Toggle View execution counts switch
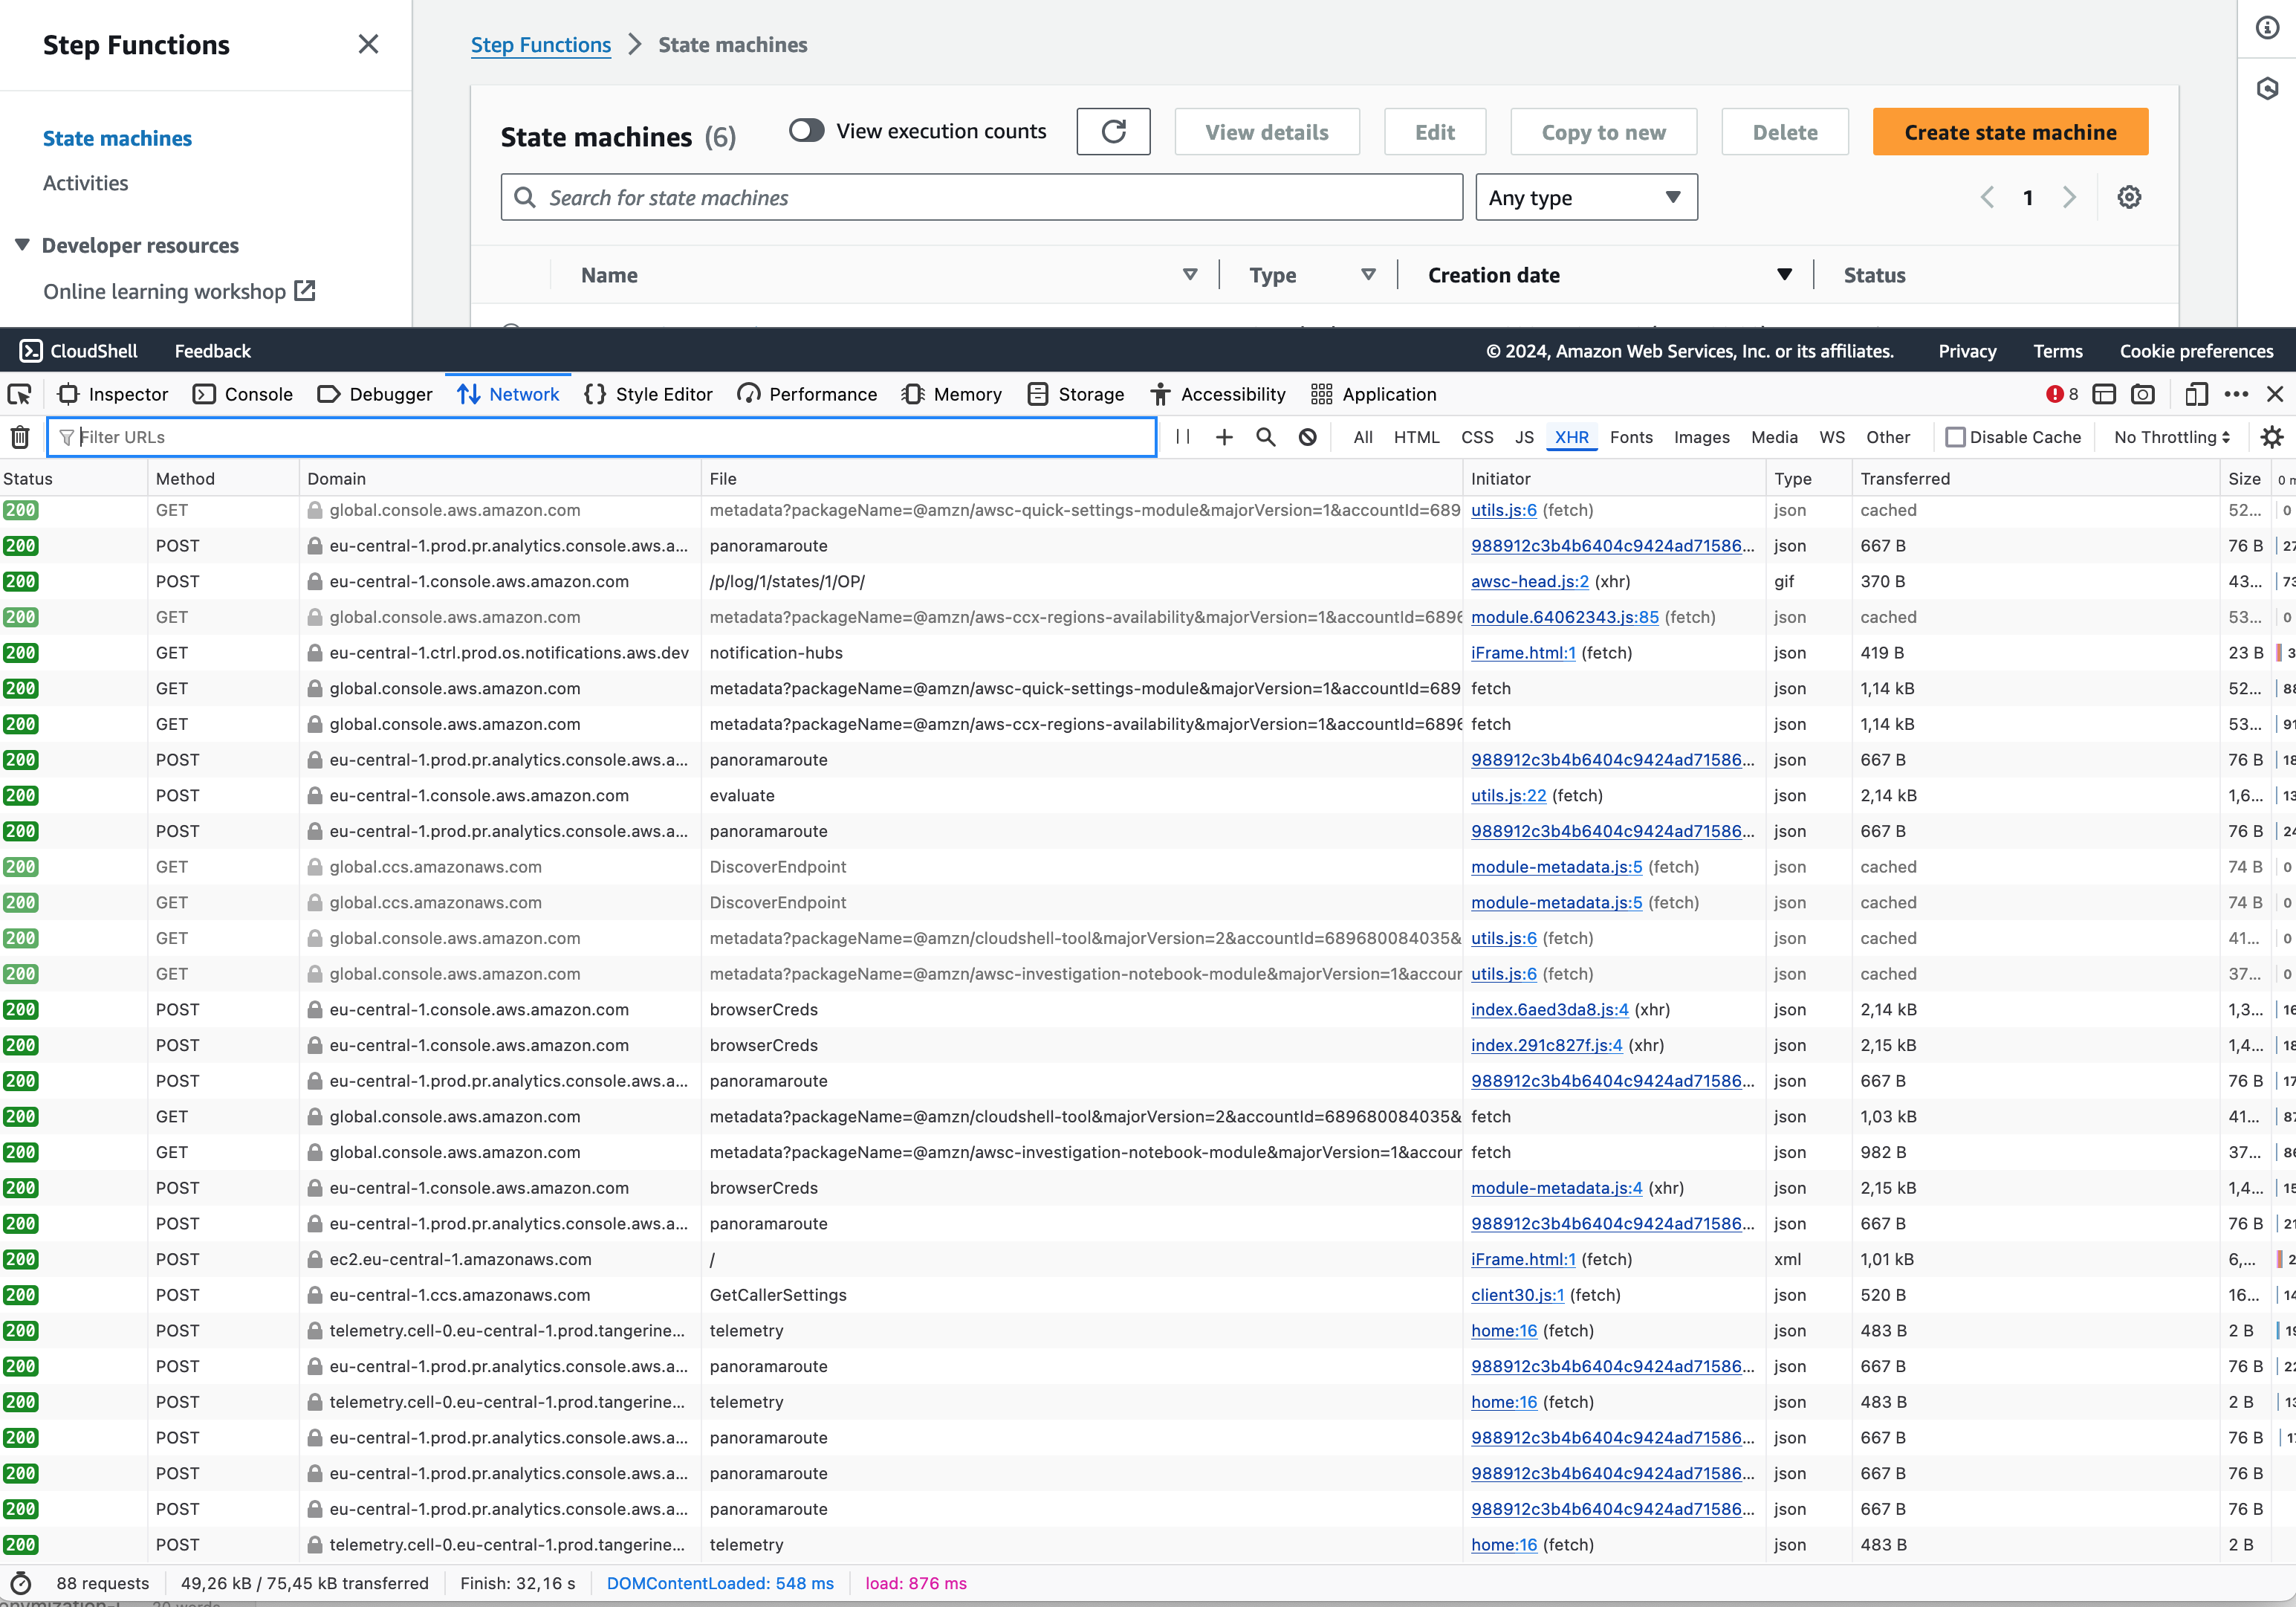Image resolution: width=2296 pixels, height=1607 pixels. [x=806, y=131]
